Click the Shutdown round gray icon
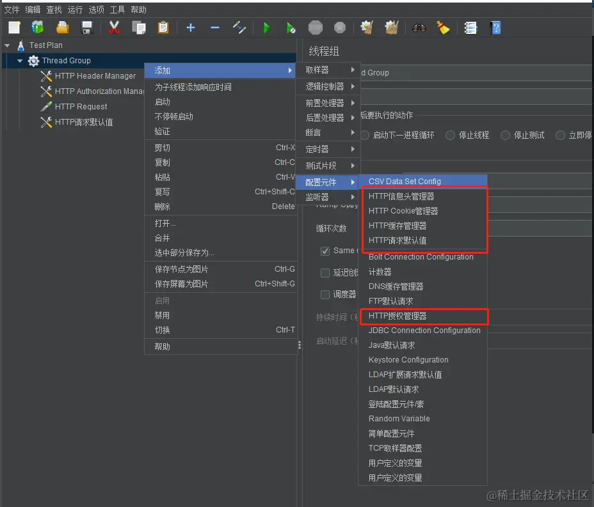 (340, 27)
